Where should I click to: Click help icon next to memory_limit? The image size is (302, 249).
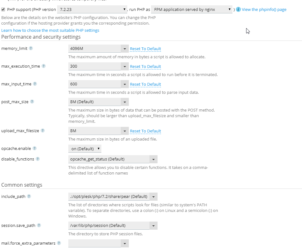coord(31,49)
